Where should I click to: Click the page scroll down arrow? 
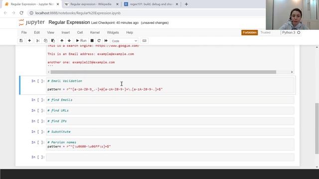click(317, 167)
